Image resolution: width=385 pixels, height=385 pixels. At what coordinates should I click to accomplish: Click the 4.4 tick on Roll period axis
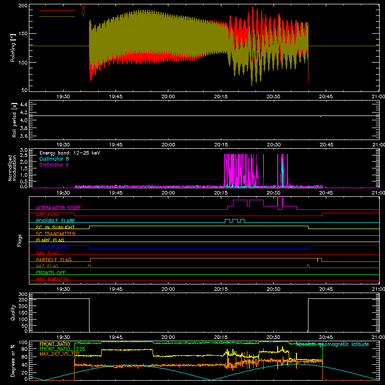[24, 104]
